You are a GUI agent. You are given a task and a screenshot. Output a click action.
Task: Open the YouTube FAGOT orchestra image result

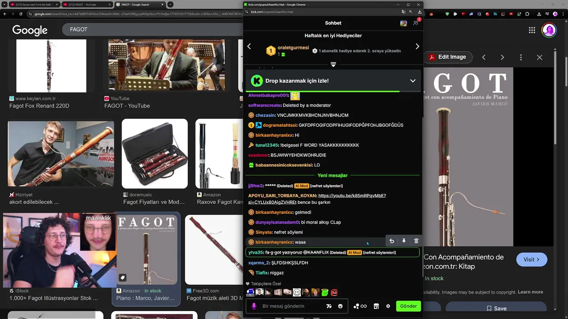pyautogui.click(x=167, y=65)
